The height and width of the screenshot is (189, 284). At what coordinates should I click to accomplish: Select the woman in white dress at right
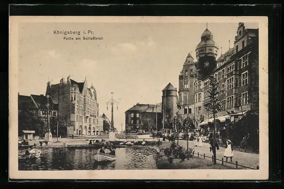click(228, 151)
